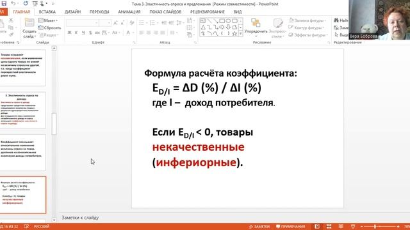
Task: Select the oval shape in shapes gallery
Action: point(228,21)
